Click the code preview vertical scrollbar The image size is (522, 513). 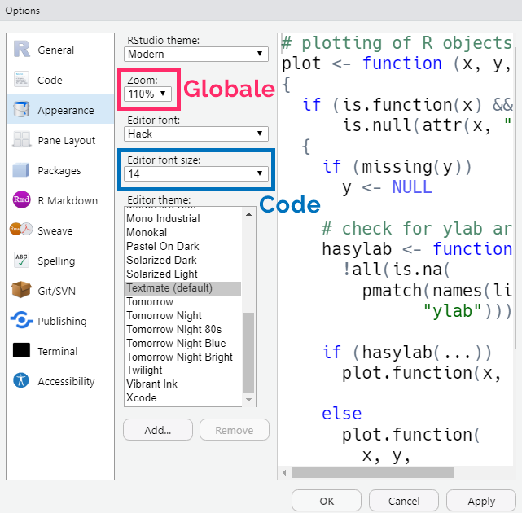click(516, 199)
